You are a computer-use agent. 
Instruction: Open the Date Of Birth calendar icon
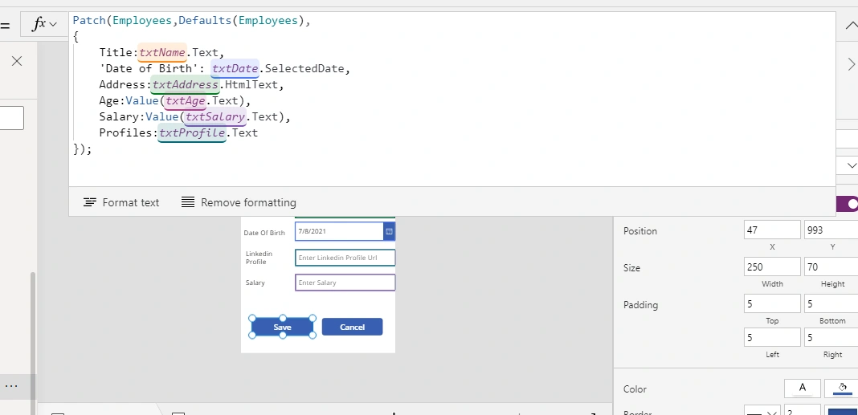390,231
